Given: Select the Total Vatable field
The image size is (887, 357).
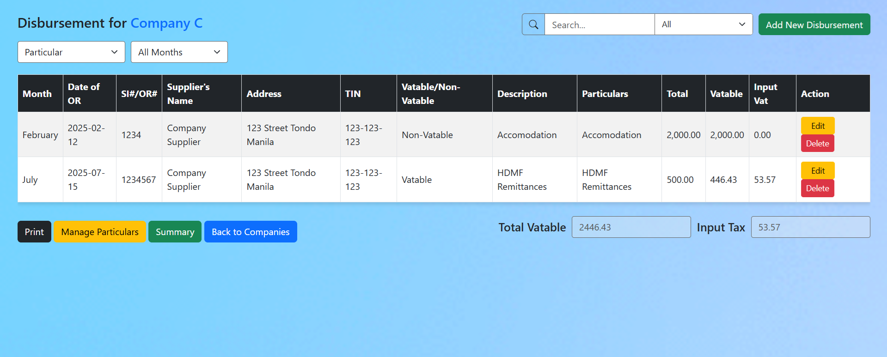Looking at the screenshot, I should pos(631,227).
